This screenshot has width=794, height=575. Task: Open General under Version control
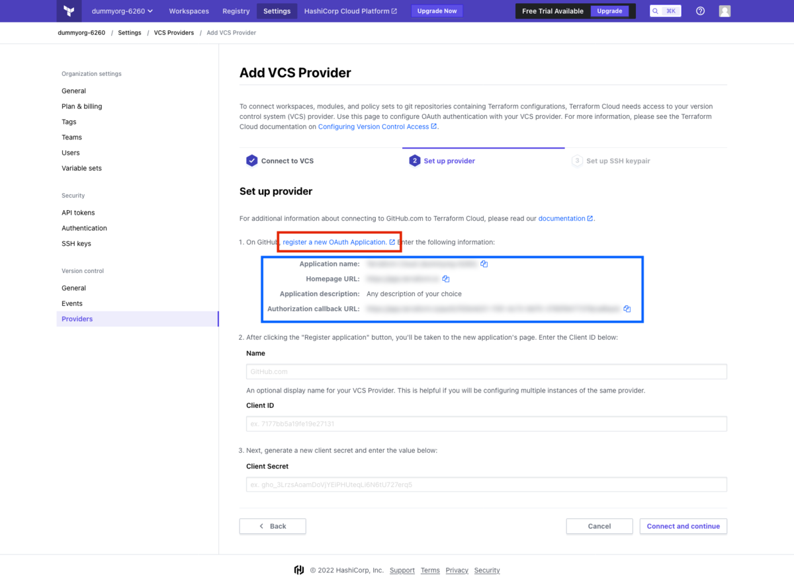coord(74,288)
